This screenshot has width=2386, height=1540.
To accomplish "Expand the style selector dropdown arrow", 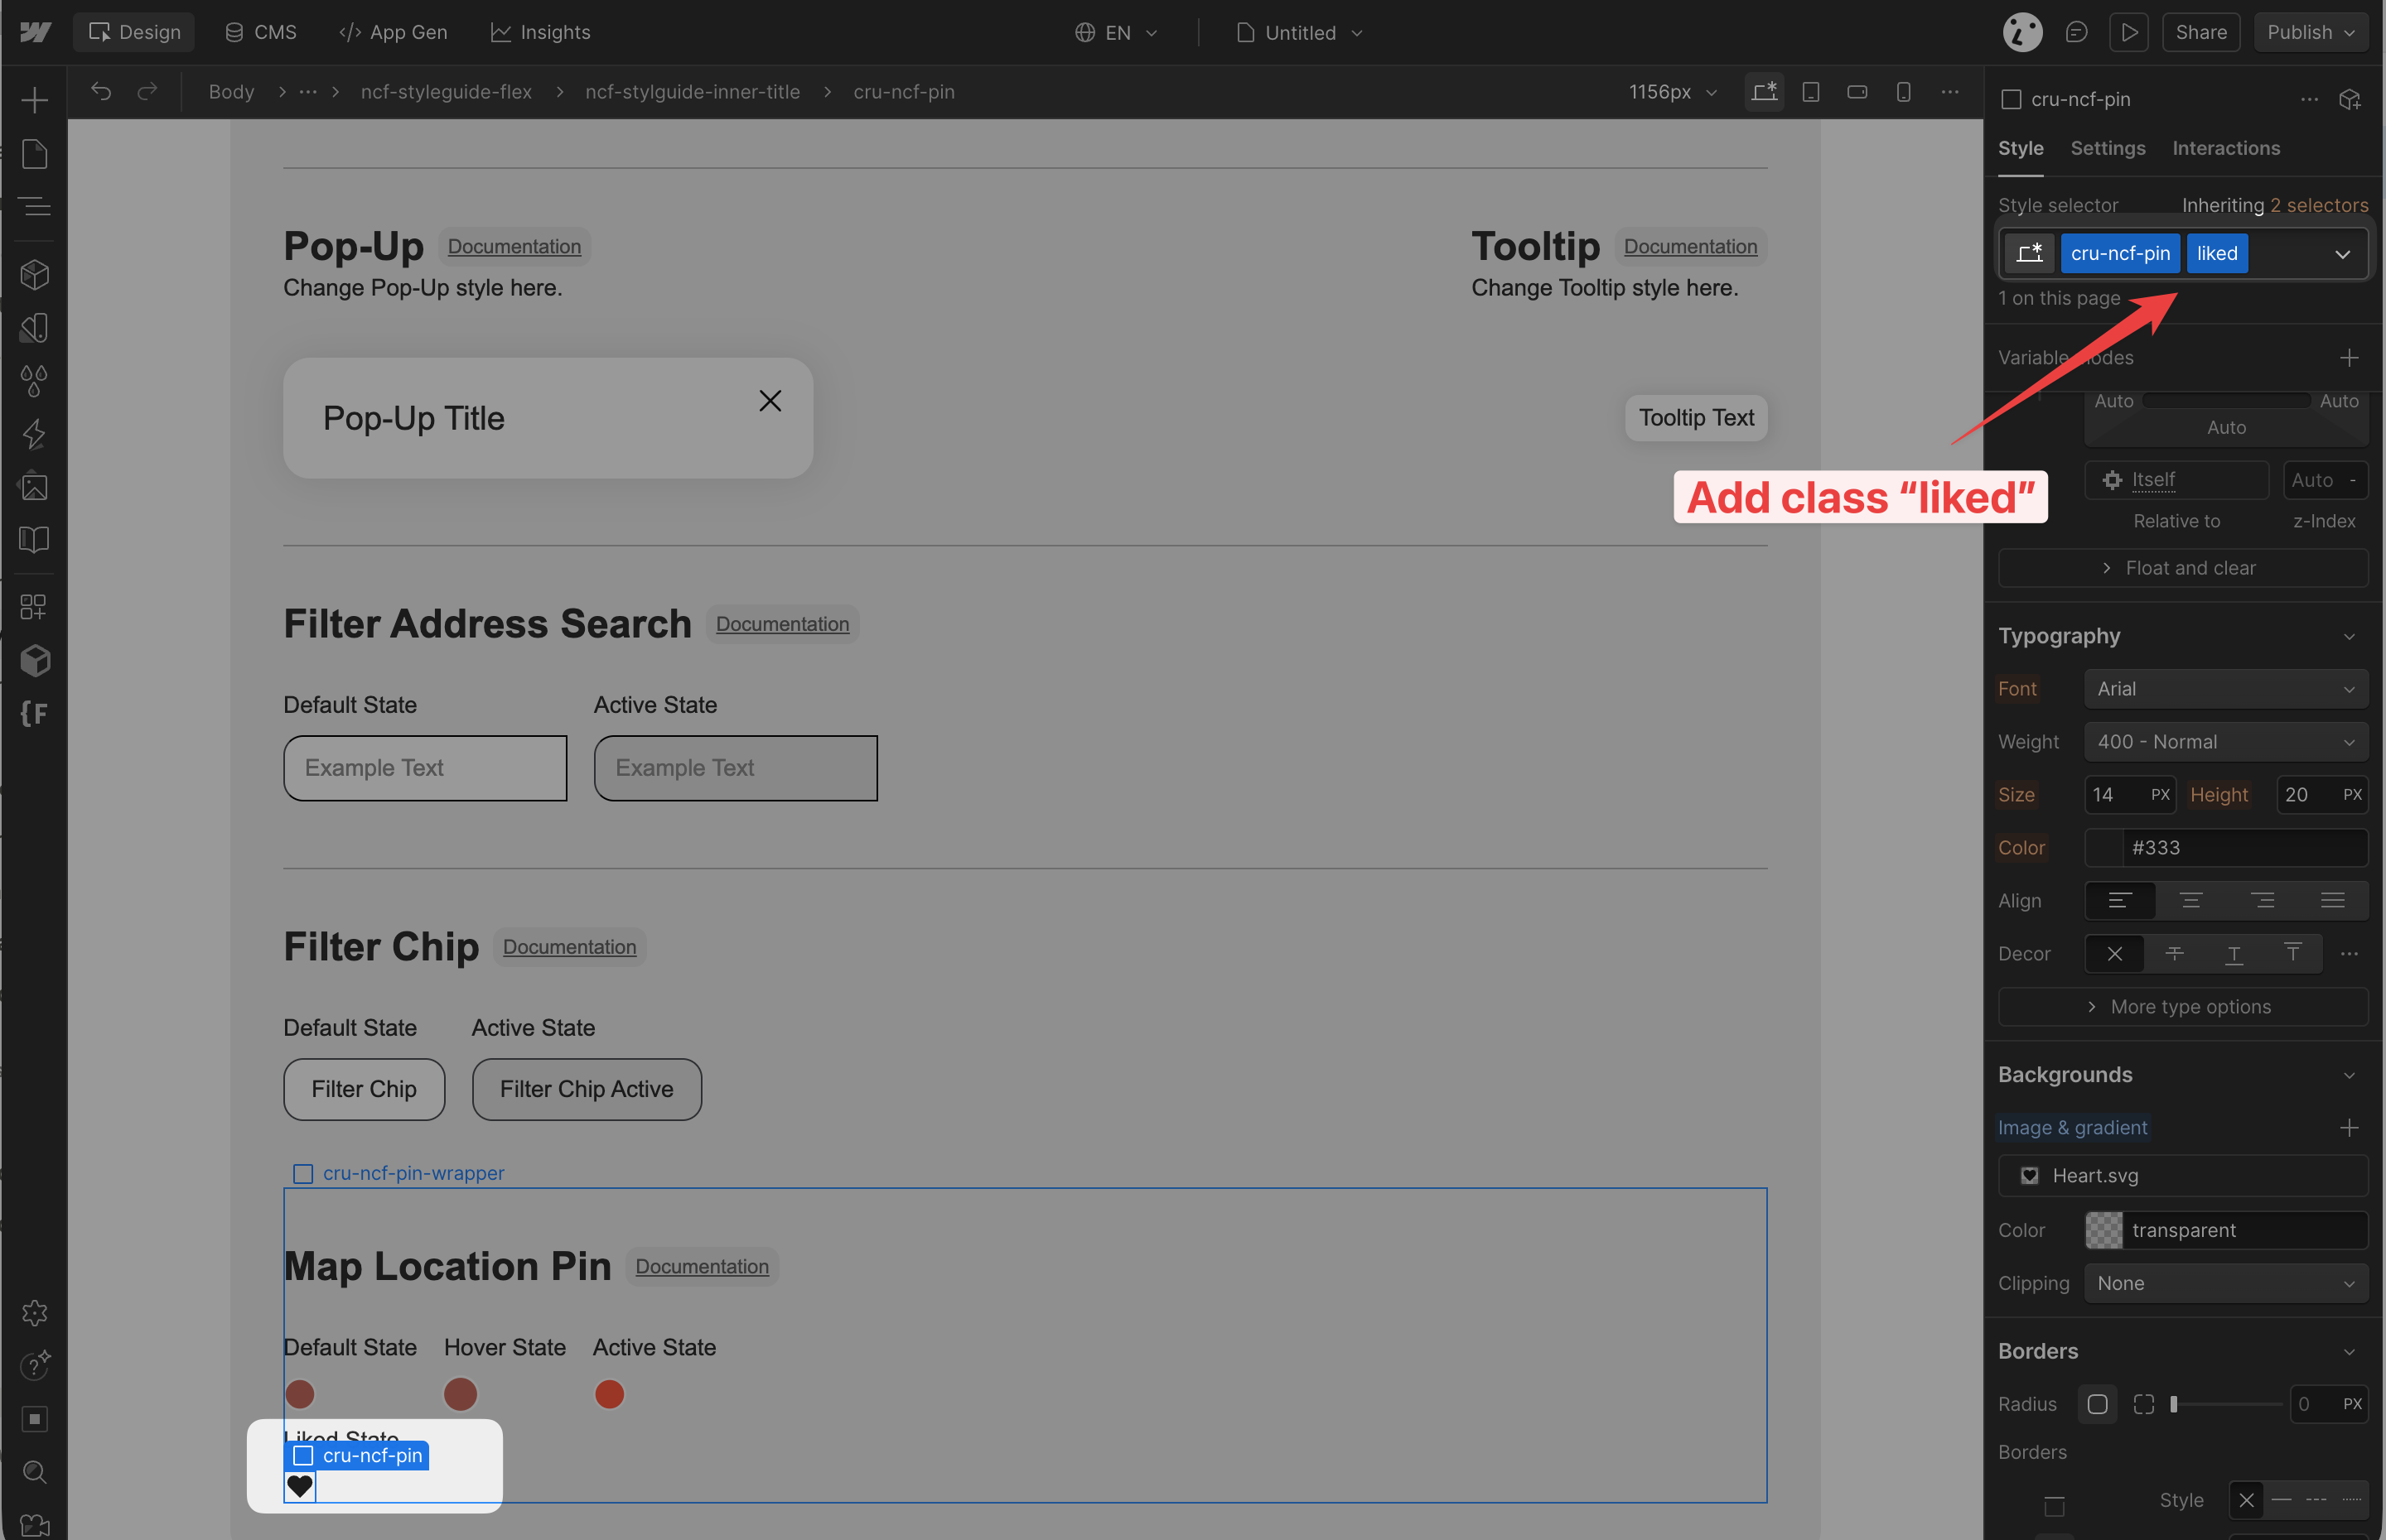I will point(2342,253).
